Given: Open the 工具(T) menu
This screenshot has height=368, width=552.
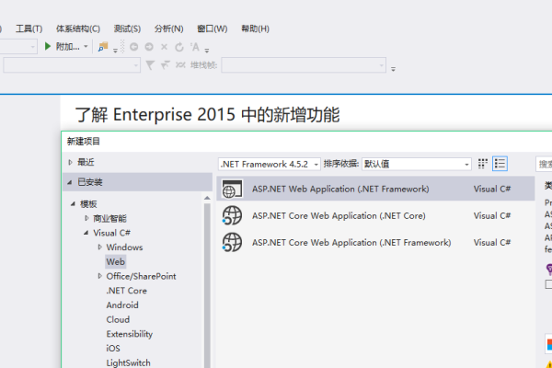Looking at the screenshot, I should pyautogui.click(x=30, y=29).
